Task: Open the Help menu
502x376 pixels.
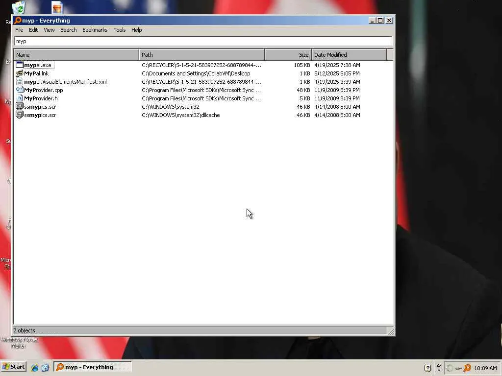Action: (x=136, y=30)
